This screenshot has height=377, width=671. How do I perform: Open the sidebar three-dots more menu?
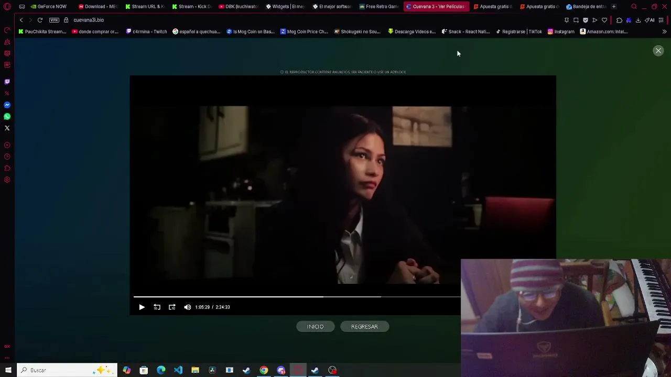tap(7, 358)
